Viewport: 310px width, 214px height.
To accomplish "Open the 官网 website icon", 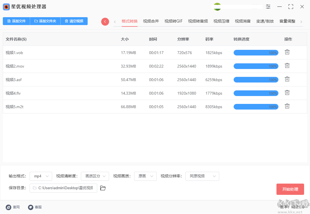I will coord(8,207).
